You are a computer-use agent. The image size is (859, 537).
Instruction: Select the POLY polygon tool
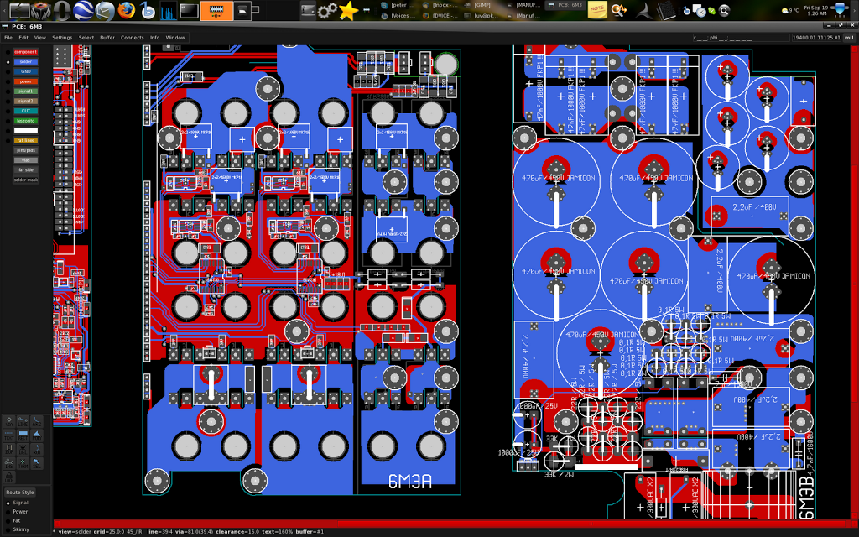[x=37, y=435]
